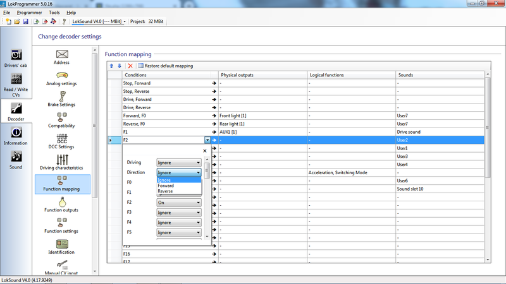The image size is (506, 284).
Task: Open the F5 condition dropdown
Action: point(179,232)
